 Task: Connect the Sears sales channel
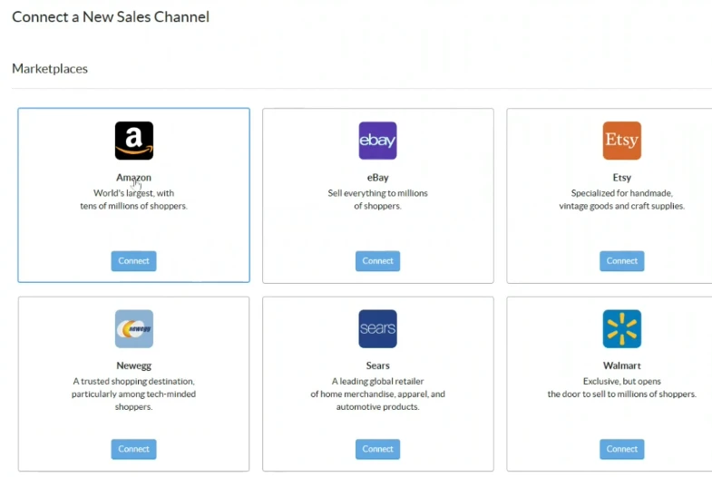tap(377, 449)
